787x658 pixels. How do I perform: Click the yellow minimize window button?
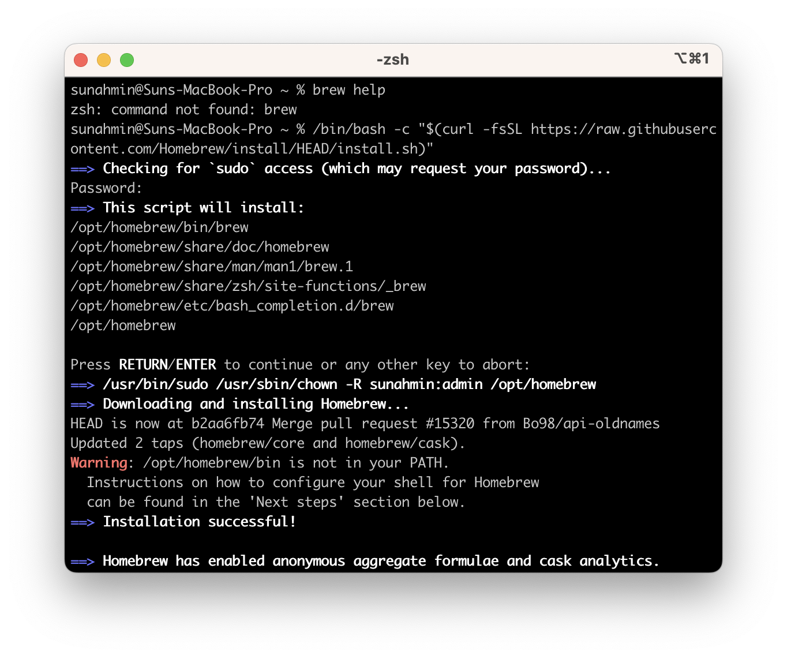104,60
